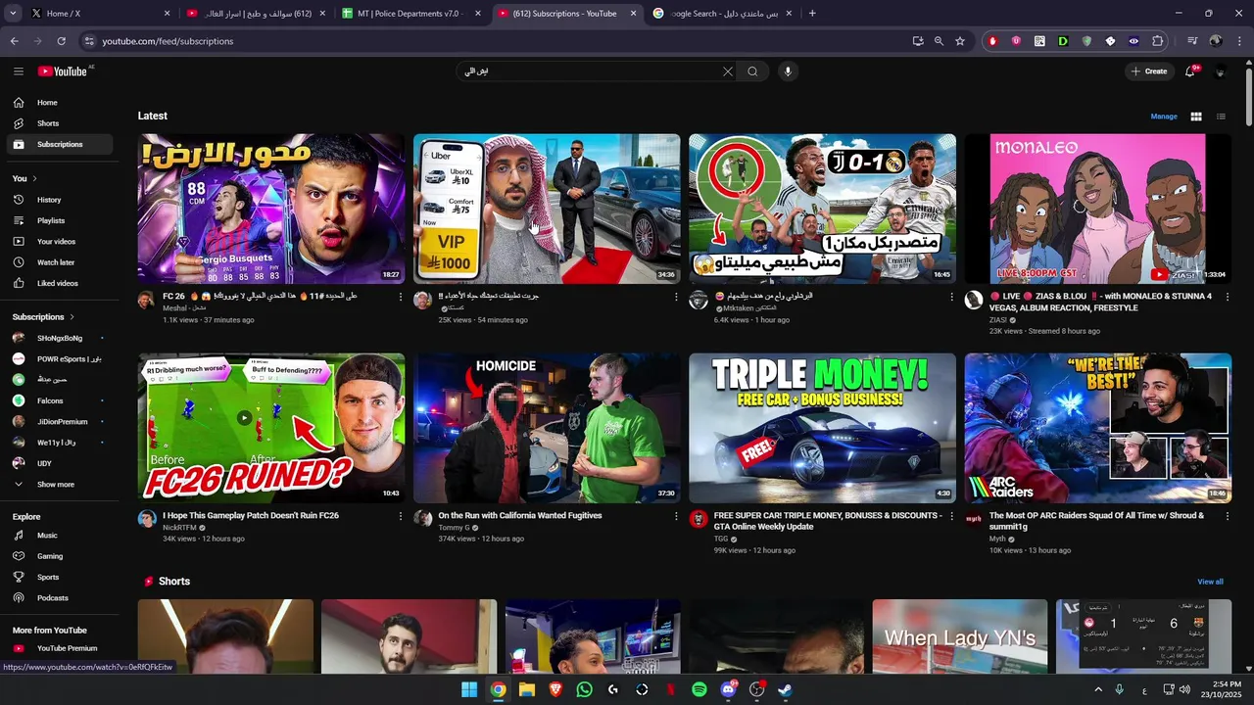The width and height of the screenshot is (1254, 705).
Task: Start voice search with microphone
Action: 787,71
